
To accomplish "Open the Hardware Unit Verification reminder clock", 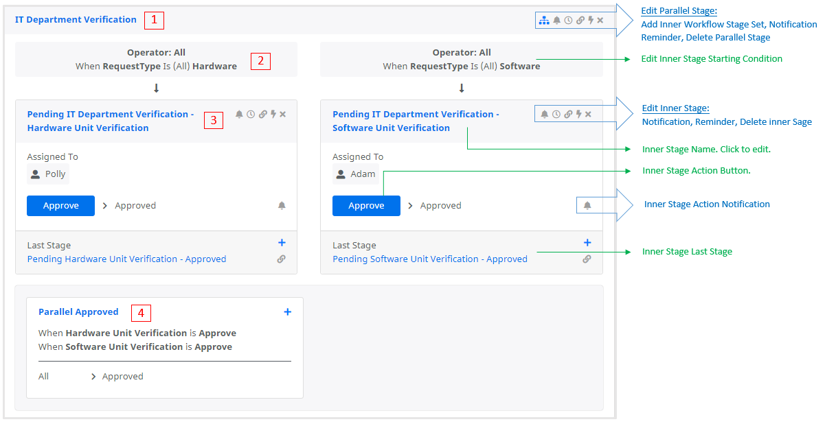I will 251,115.
